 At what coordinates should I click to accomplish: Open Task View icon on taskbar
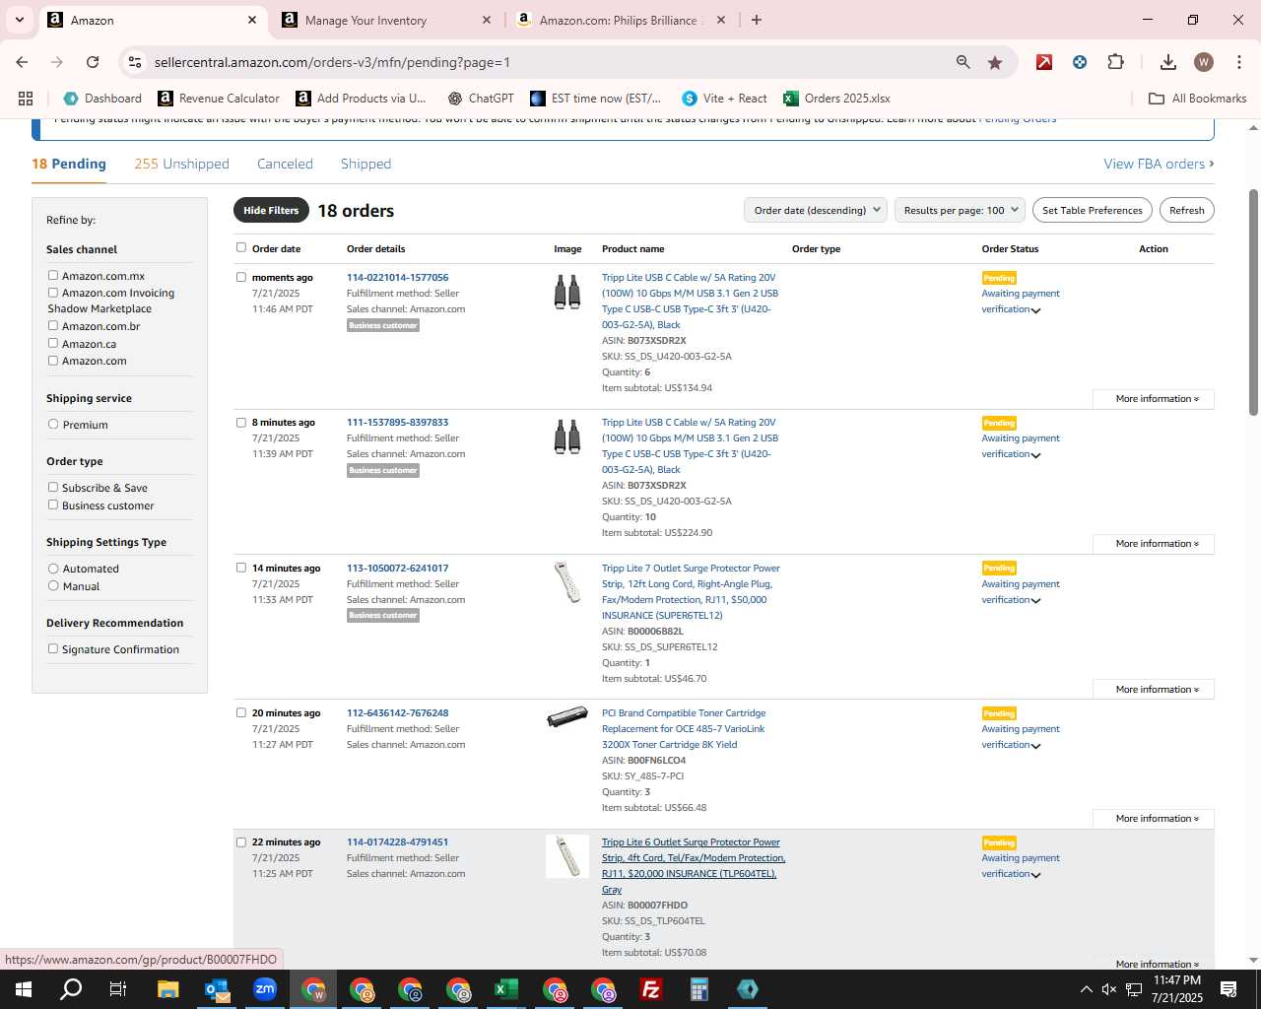[x=118, y=989]
